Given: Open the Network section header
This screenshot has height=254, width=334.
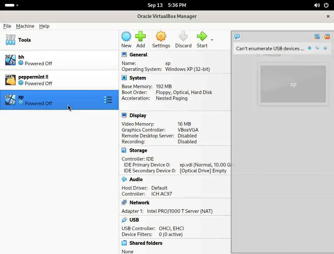Looking at the screenshot, I should [139, 203].
